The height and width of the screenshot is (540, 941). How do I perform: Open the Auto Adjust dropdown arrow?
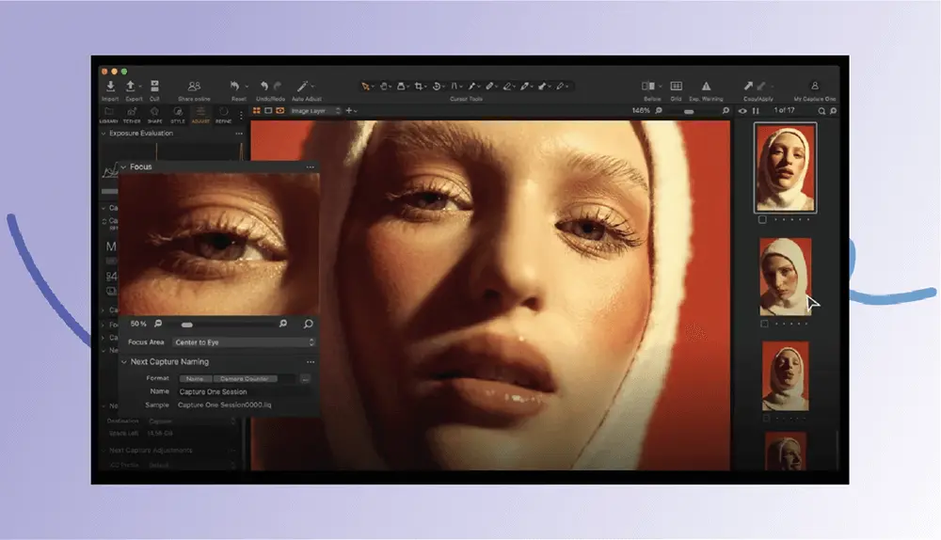coord(312,87)
